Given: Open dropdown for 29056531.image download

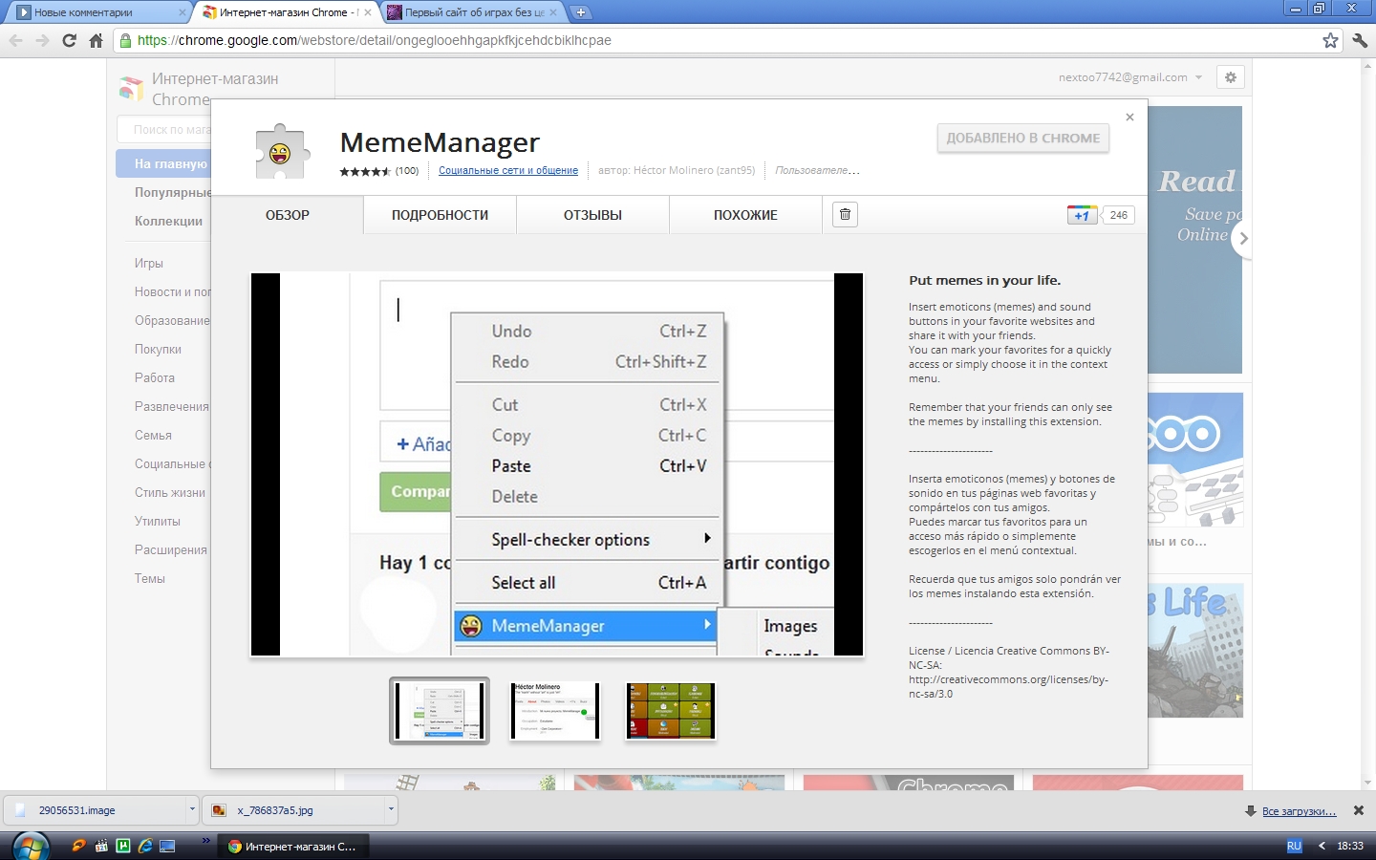Looking at the screenshot, I should point(192,809).
